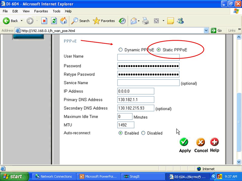Switch to SnagIt taskbar item
242x181 pixels.
click(x=143, y=176)
